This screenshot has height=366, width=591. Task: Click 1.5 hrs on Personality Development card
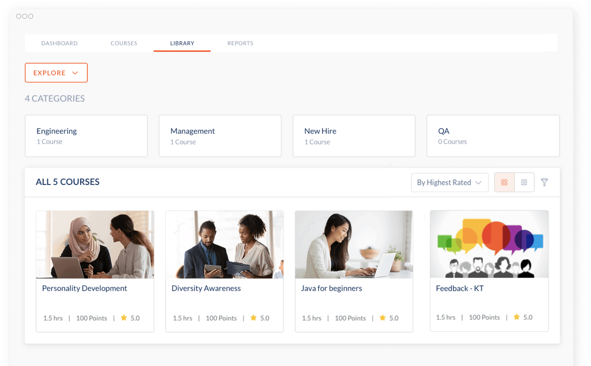pyautogui.click(x=53, y=318)
